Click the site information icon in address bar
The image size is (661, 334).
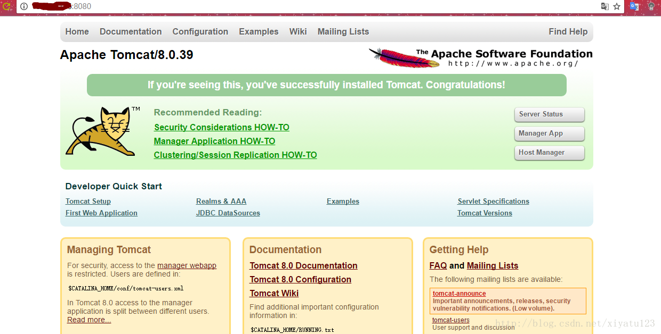point(24,6)
